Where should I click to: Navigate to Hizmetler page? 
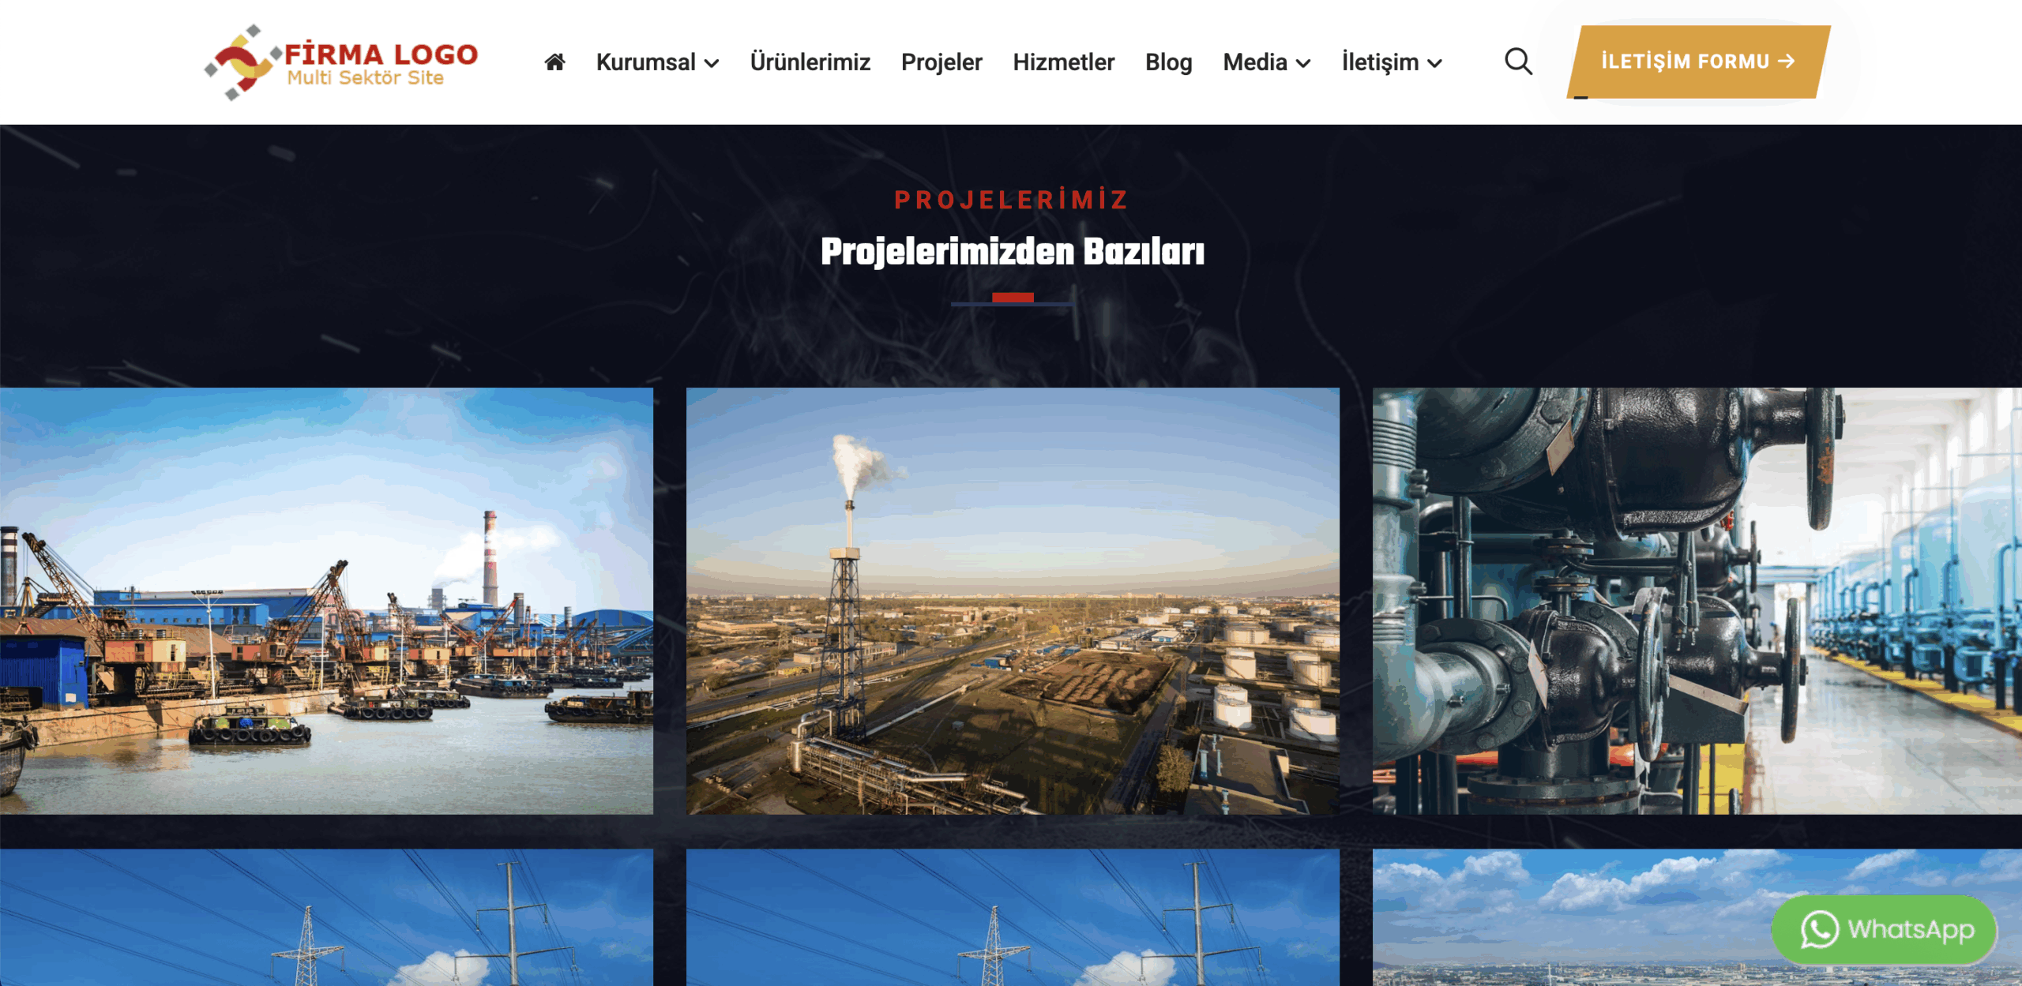click(1063, 62)
